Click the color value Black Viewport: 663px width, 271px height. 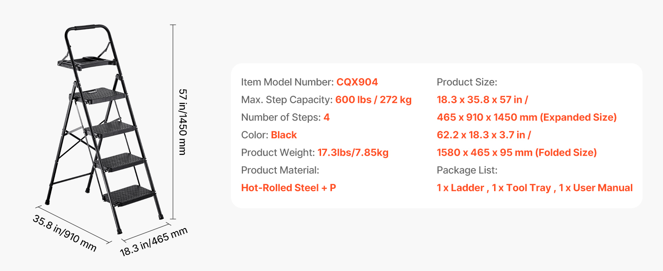(284, 135)
